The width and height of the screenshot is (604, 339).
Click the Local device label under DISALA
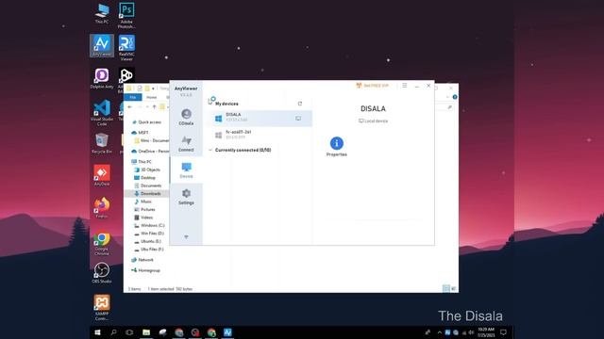pyautogui.click(x=373, y=121)
